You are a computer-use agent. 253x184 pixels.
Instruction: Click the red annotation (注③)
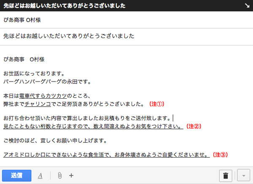tap(221, 155)
